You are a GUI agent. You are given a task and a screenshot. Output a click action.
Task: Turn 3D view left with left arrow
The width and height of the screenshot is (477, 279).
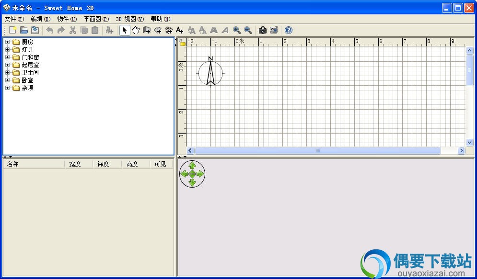point(184,174)
